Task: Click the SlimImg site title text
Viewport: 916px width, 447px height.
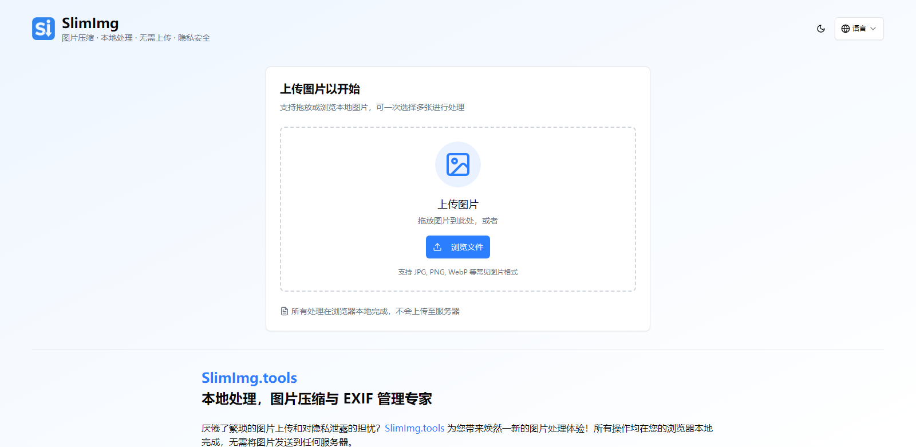Action: (90, 23)
